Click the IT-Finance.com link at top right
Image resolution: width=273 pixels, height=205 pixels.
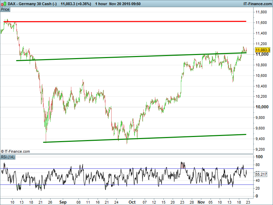point(257,4)
